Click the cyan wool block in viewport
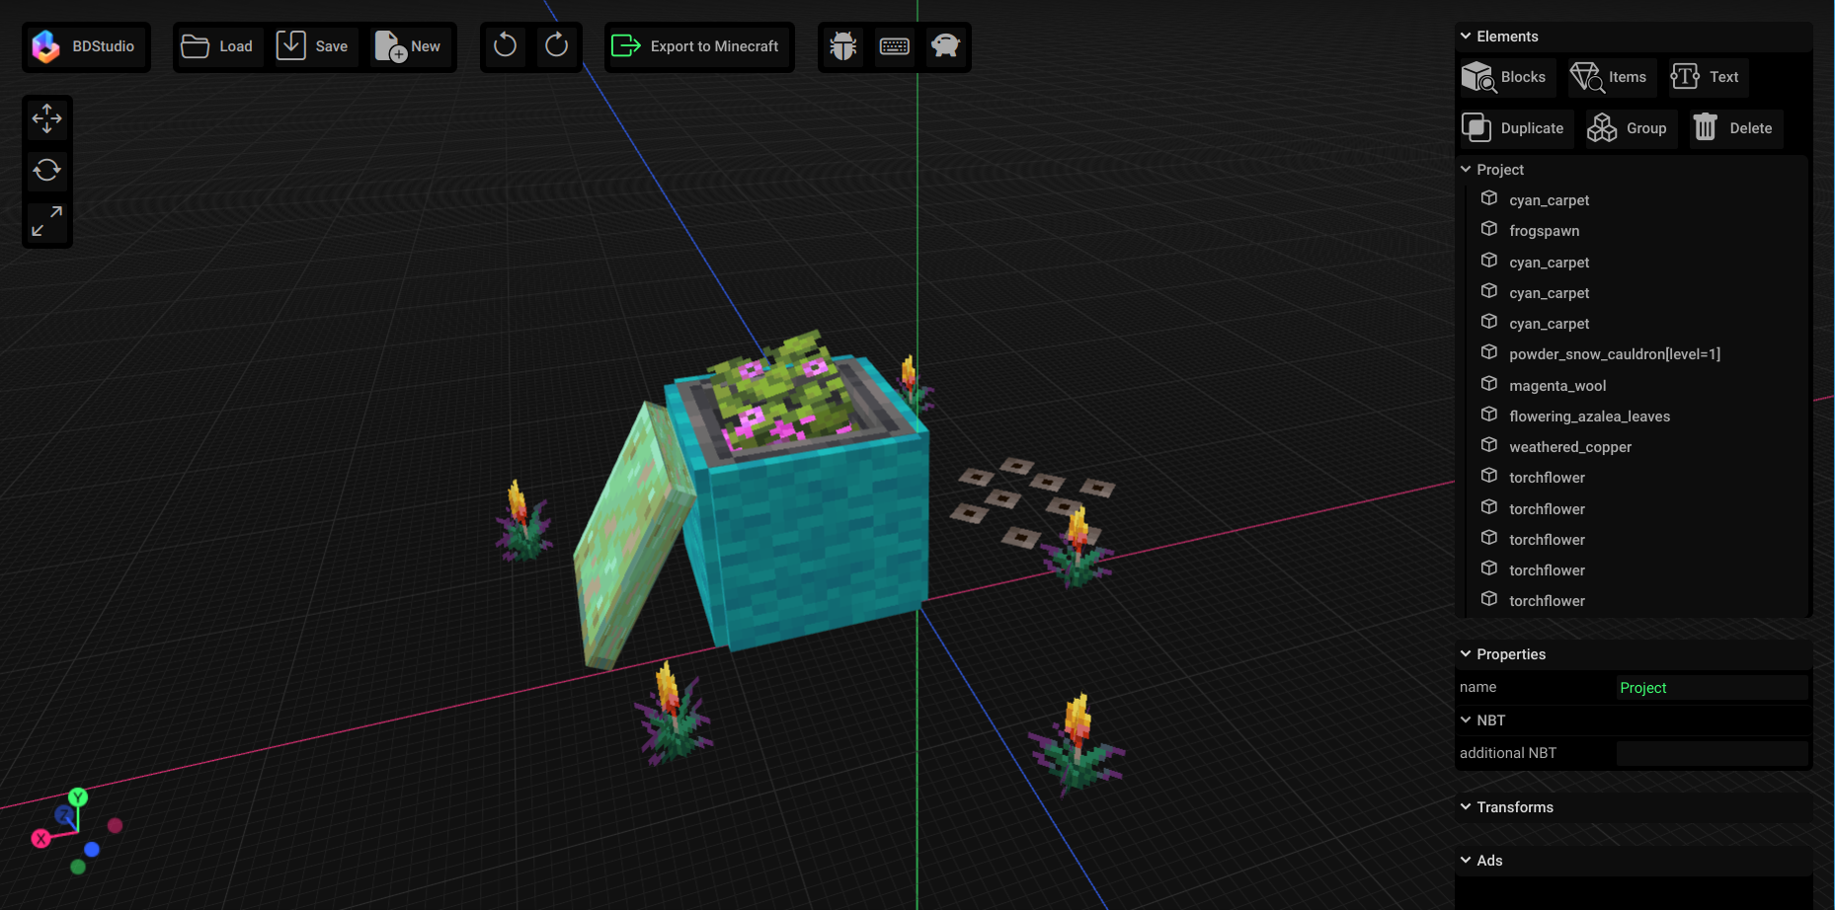The image size is (1835, 910). 818,538
